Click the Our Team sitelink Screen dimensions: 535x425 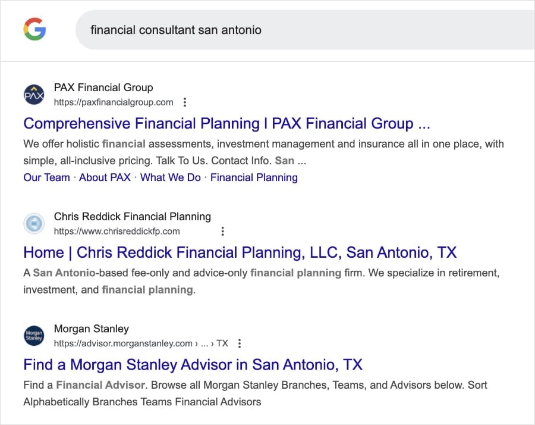[x=46, y=177]
